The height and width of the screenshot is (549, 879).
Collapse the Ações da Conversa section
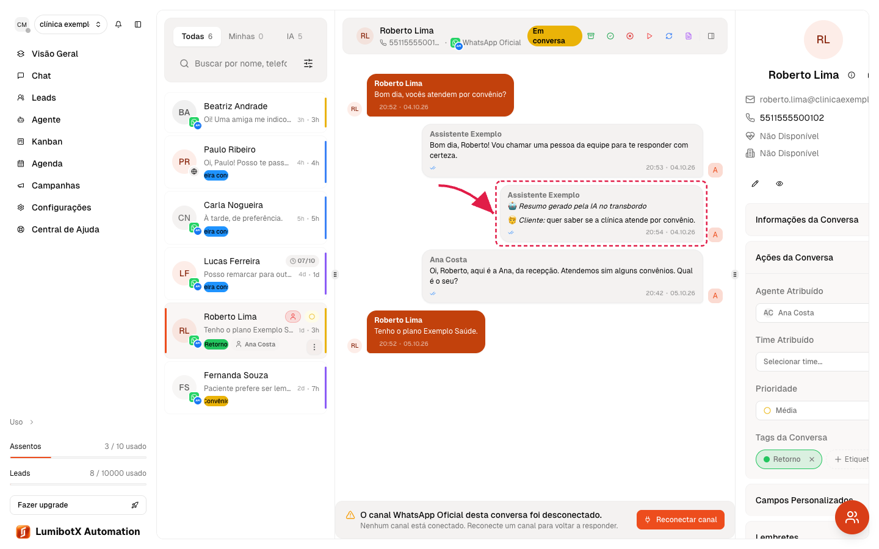pyautogui.click(x=807, y=257)
